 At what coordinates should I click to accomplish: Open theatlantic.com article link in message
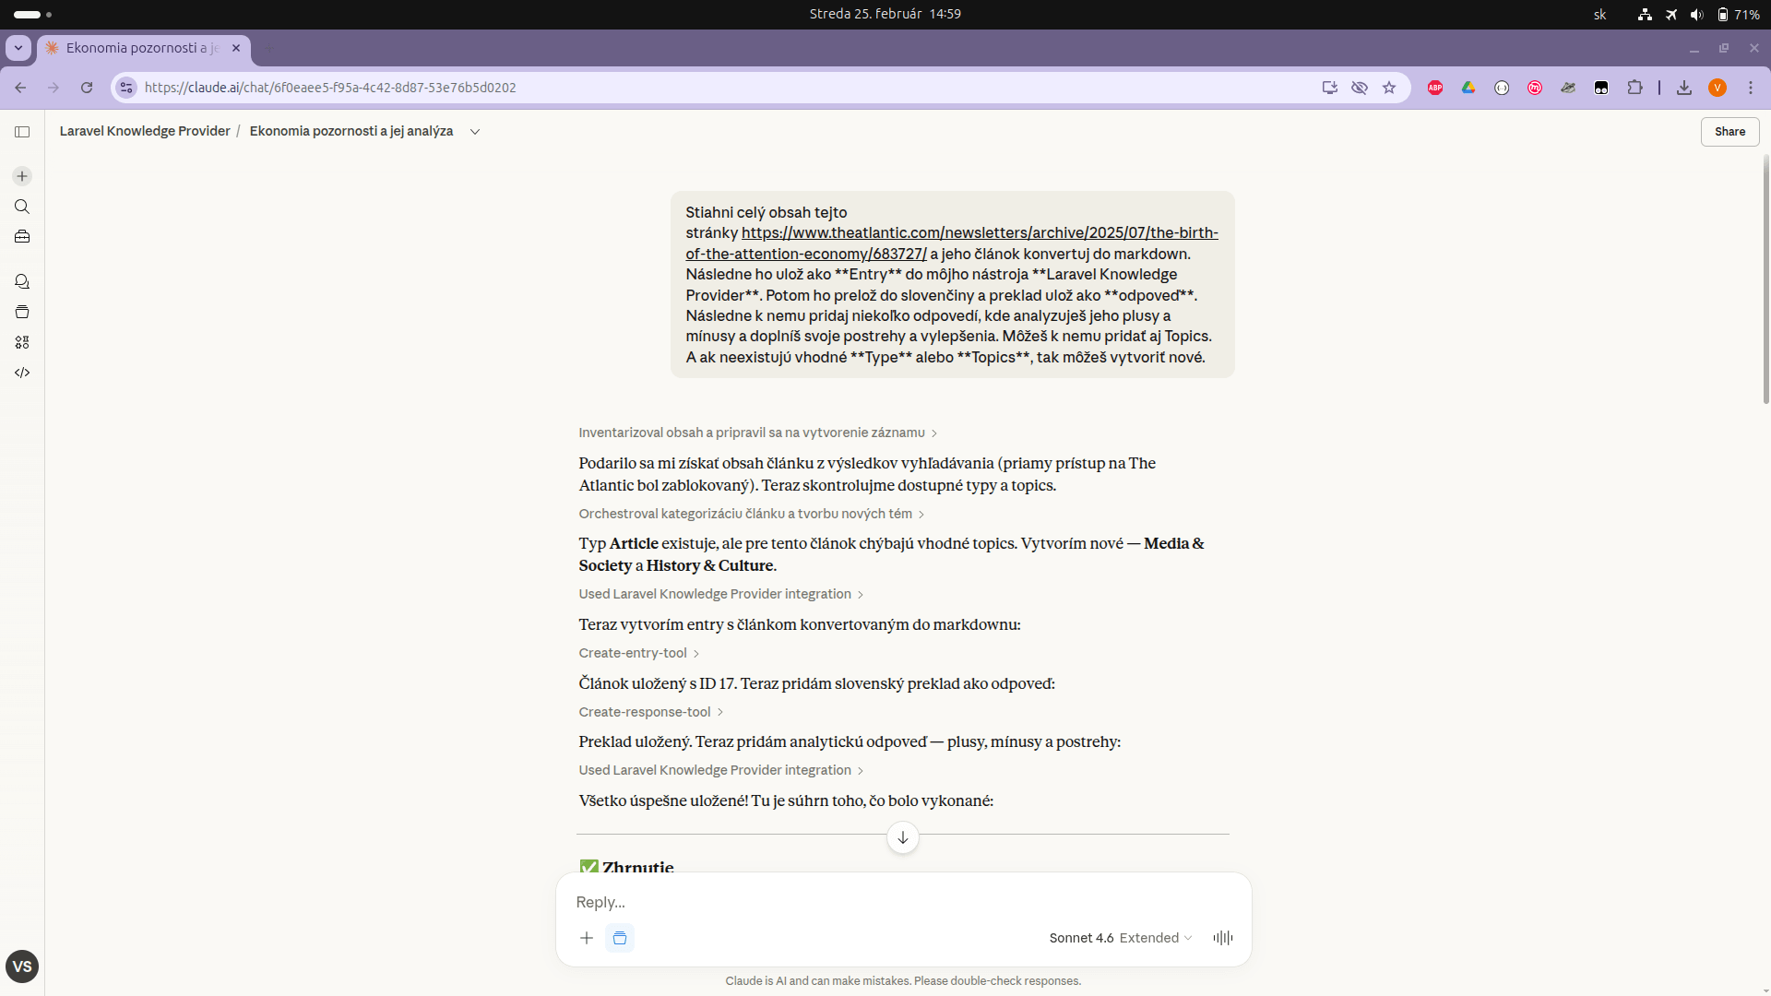[952, 243]
